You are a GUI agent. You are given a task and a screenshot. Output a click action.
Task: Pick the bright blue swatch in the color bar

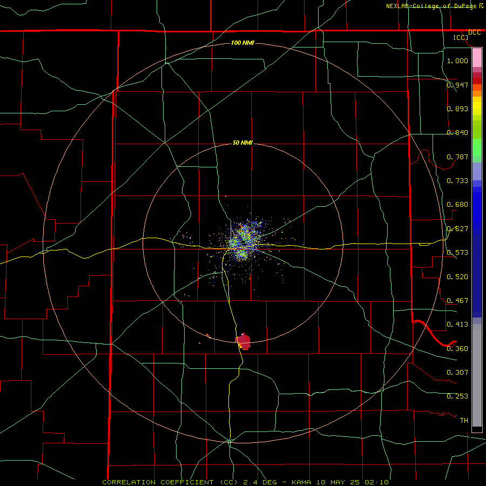pos(477,211)
